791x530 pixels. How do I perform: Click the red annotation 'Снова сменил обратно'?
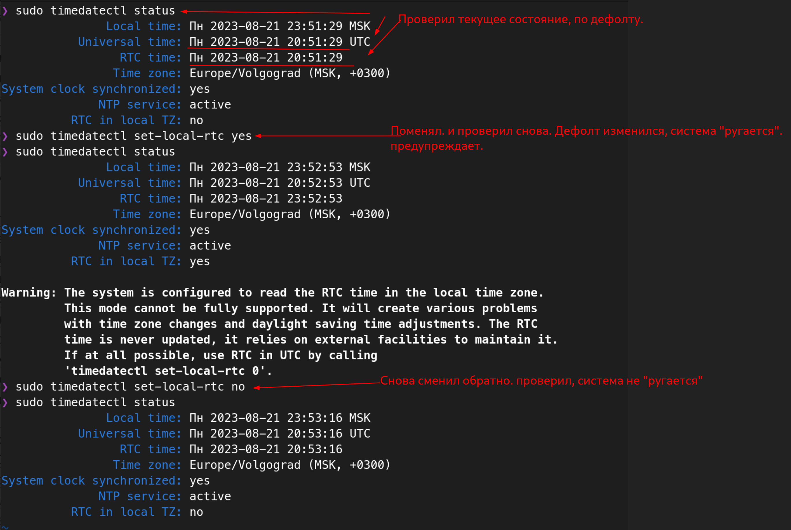[x=447, y=381]
